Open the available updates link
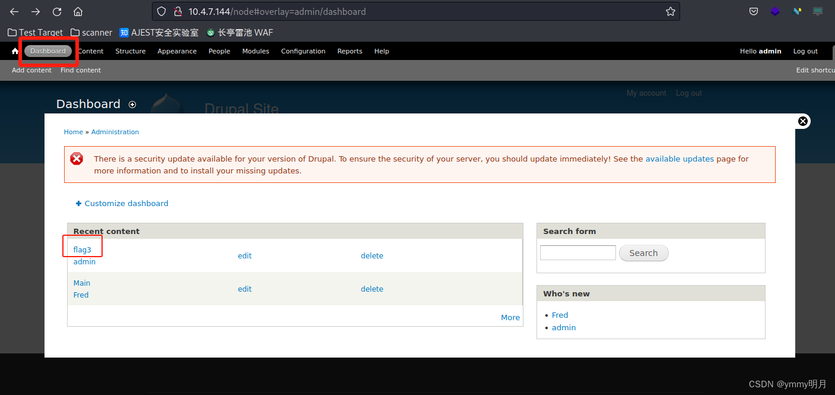This screenshot has width=835, height=395. pyautogui.click(x=680, y=159)
